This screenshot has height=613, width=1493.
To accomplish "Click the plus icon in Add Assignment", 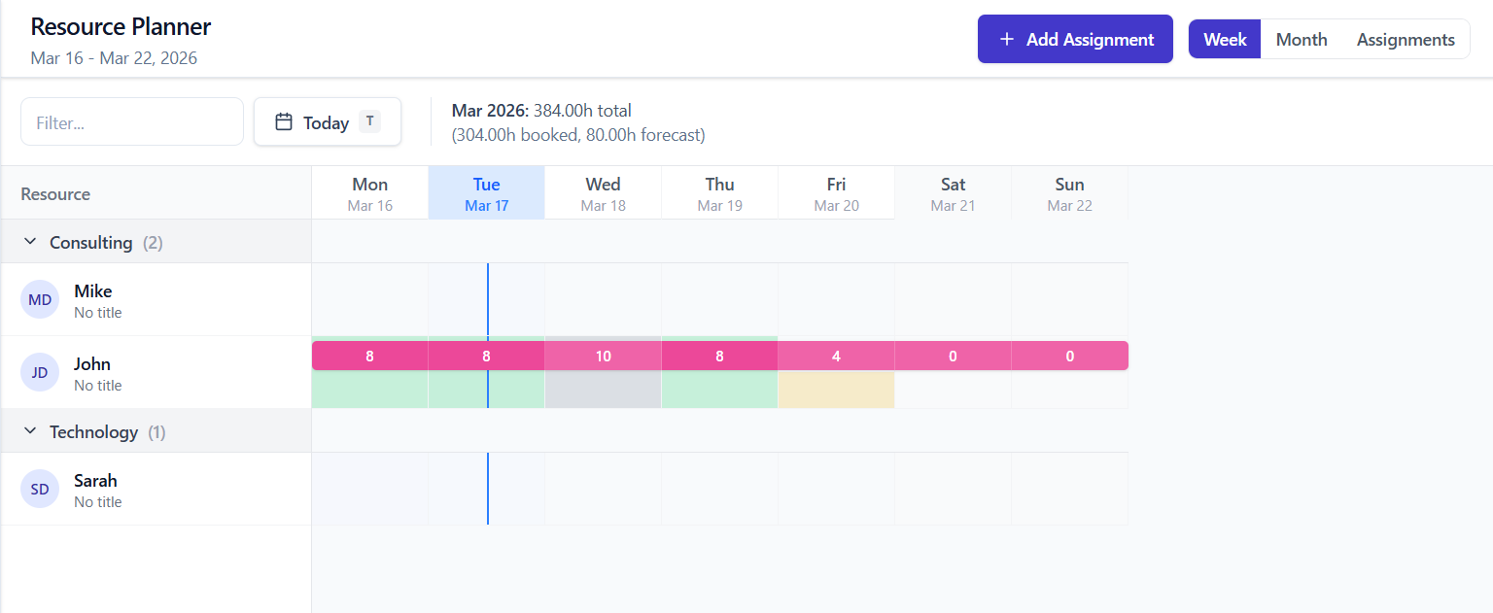I will click(x=1004, y=39).
